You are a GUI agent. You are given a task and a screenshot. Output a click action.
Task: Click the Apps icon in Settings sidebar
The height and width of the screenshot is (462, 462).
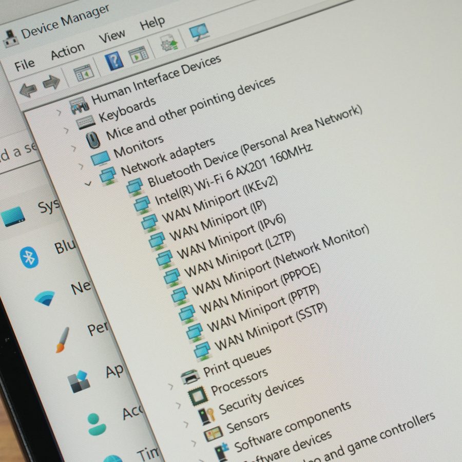pyautogui.click(x=78, y=381)
